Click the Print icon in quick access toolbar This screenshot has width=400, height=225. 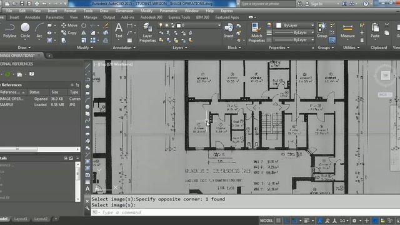click(x=37, y=4)
